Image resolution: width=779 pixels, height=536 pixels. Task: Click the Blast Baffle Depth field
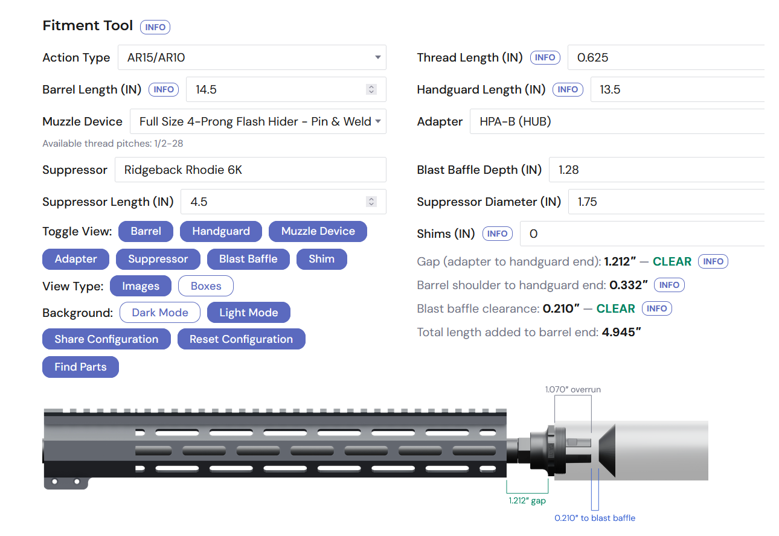(x=656, y=170)
